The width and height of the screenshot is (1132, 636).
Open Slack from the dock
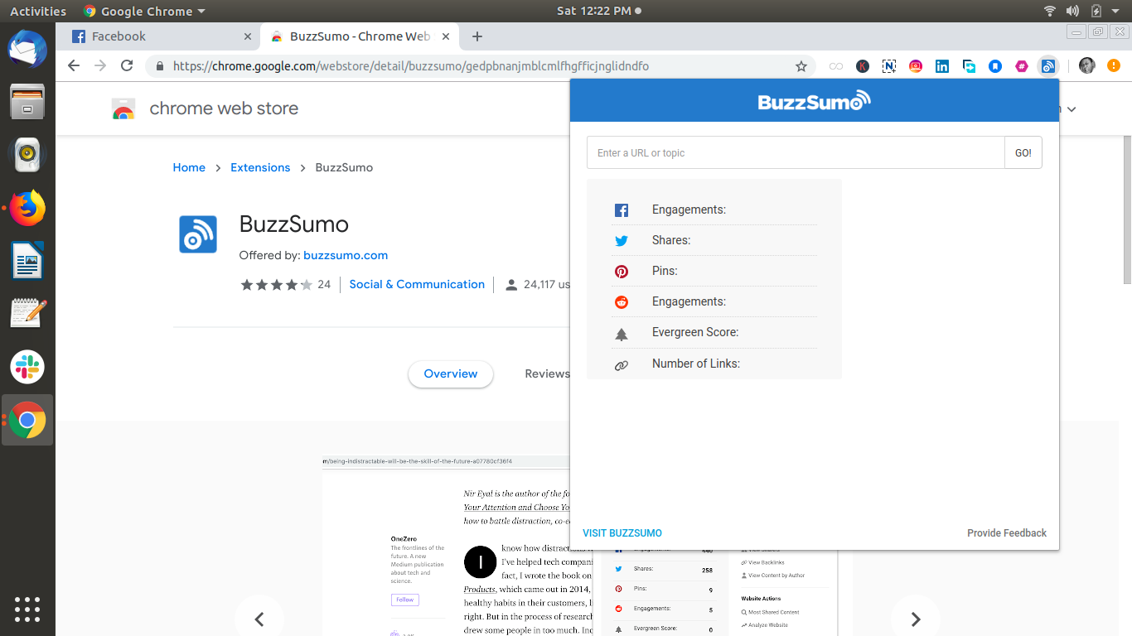coord(27,367)
